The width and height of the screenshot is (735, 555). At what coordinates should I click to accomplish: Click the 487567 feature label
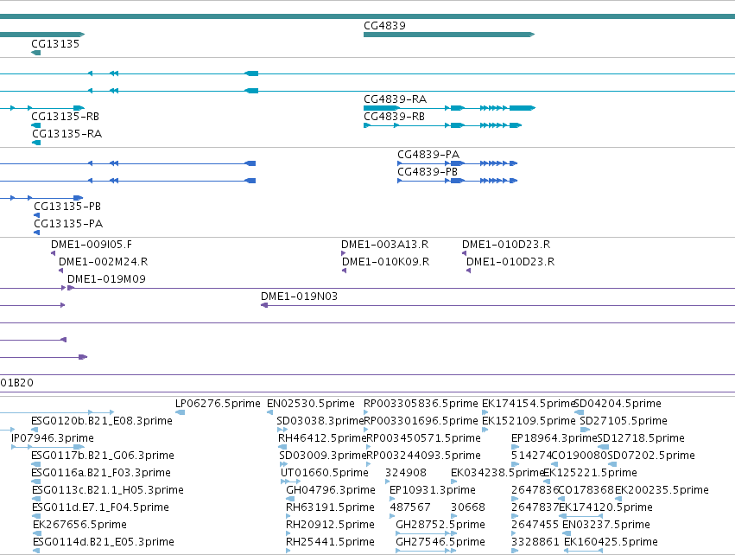[409, 508]
